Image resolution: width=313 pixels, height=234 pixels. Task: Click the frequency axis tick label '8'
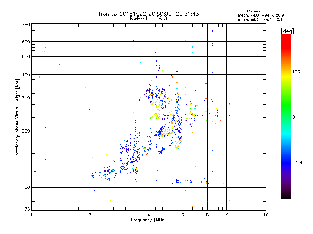pyautogui.click(x=207, y=215)
